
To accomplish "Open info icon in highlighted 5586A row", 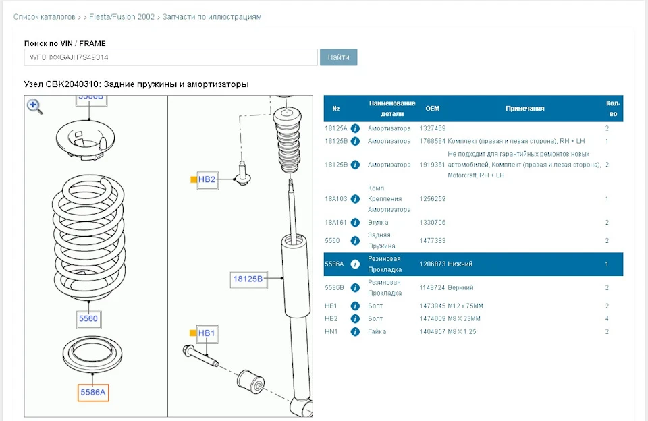I will click(355, 264).
